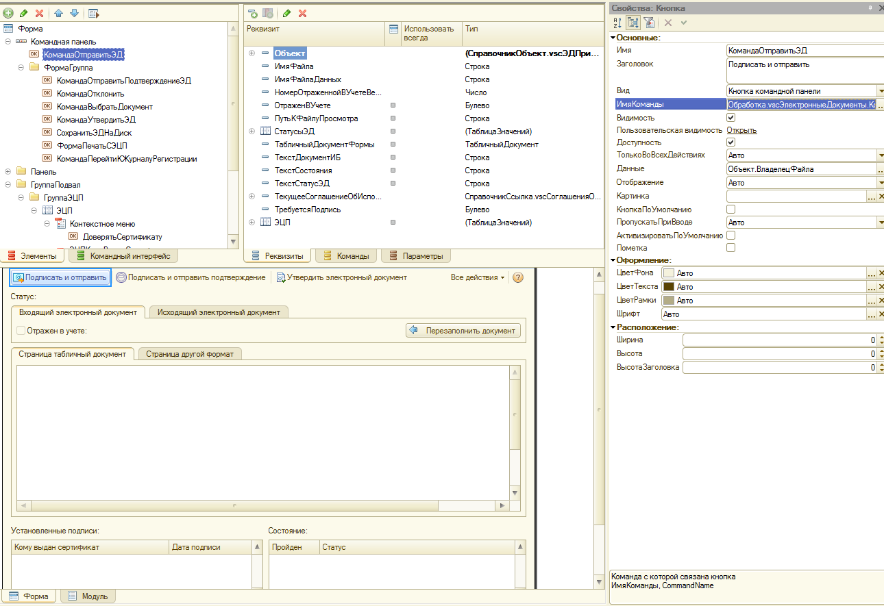Open the font chooser with the Шрифт ellipsis button

click(x=871, y=314)
